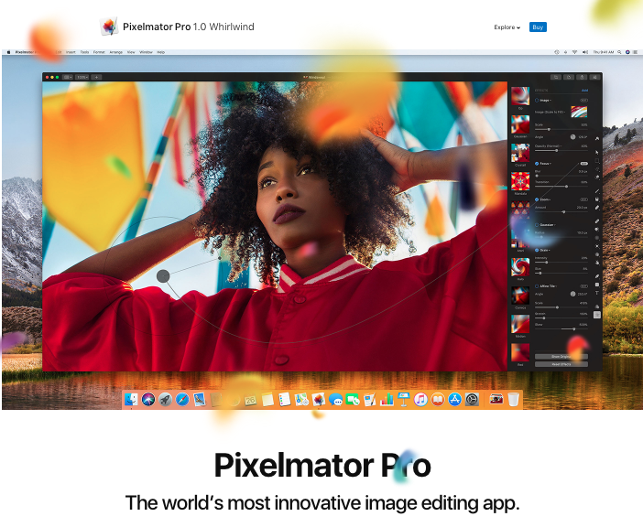The width and height of the screenshot is (643, 527).
Task: Open the Format menu in the menu bar
Action: coord(99,52)
